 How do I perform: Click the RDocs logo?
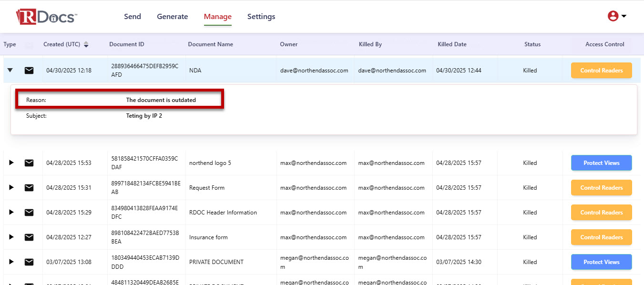point(46,17)
